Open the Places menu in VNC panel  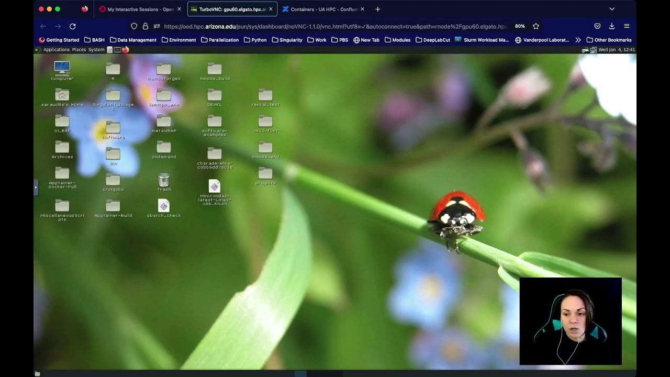point(79,50)
